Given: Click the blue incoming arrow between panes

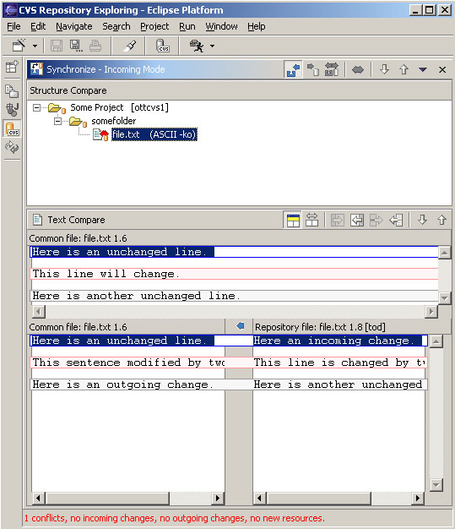Looking at the screenshot, I should tap(240, 326).
